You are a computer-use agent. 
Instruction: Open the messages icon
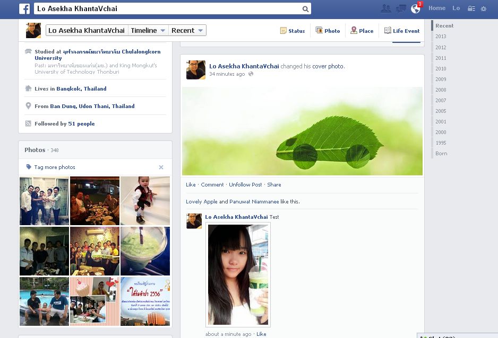coord(401,8)
